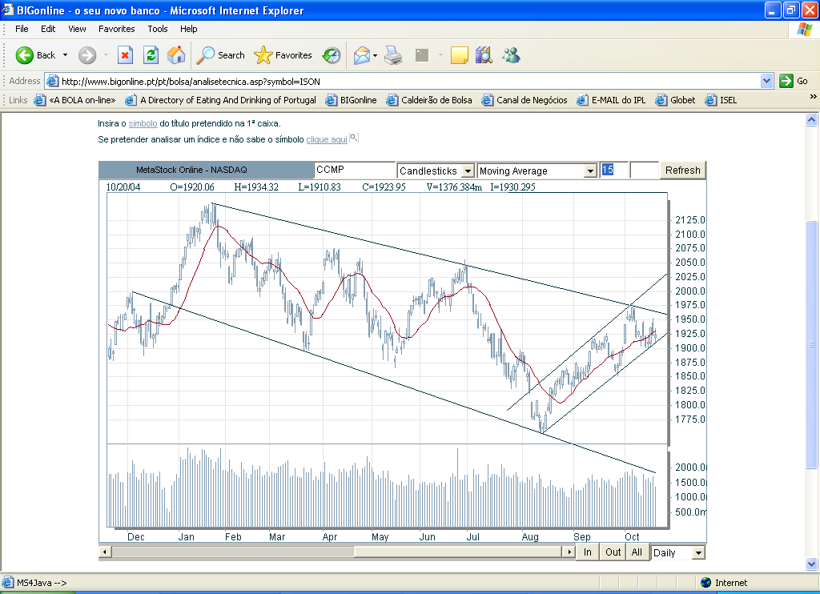Open the Moving Average indicator dropdown
Image resolution: width=820 pixels, height=594 pixels.
point(590,171)
